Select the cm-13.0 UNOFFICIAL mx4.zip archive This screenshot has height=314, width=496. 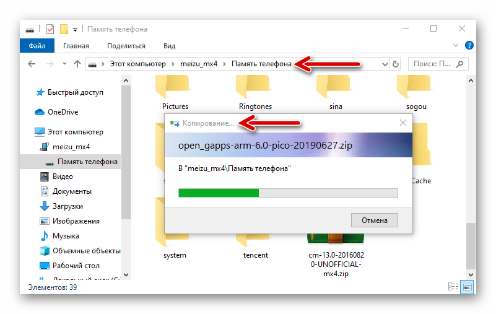click(336, 256)
